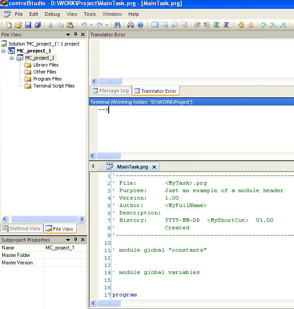Click the Print toolbar icon
The width and height of the screenshot is (294, 309).
click(x=131, y=25)
